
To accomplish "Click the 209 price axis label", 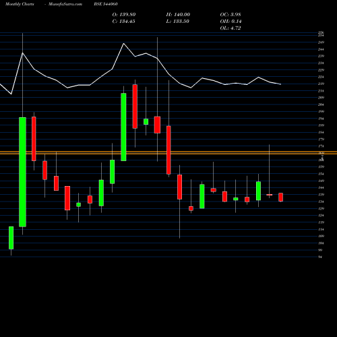I will 321,98.
